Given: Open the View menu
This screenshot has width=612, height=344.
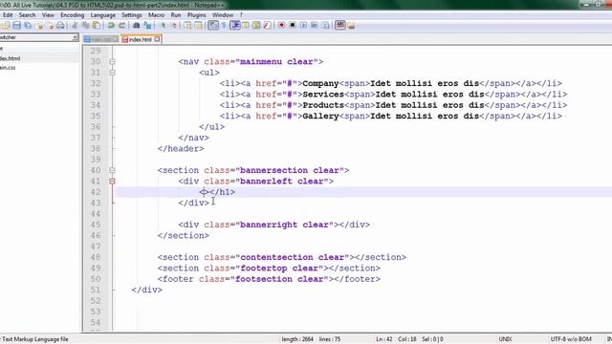Looking at the screenshot, I should click(48, 15).
